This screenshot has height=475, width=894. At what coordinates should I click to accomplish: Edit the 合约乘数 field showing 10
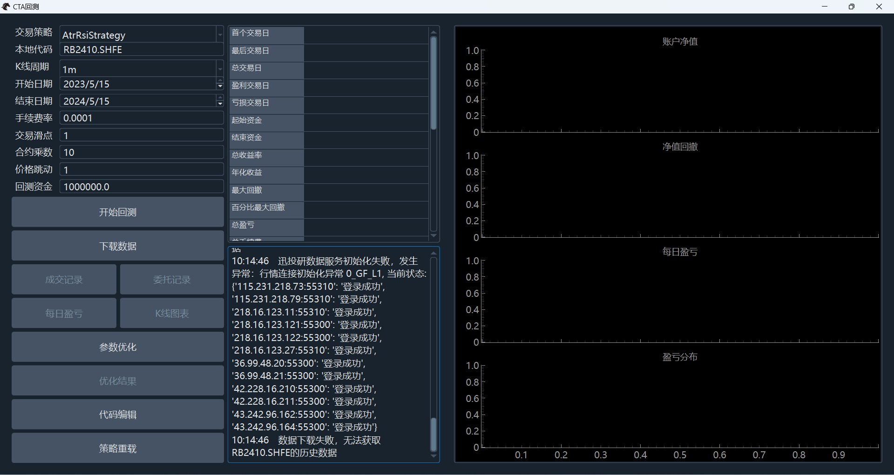(x=142, y=153)
